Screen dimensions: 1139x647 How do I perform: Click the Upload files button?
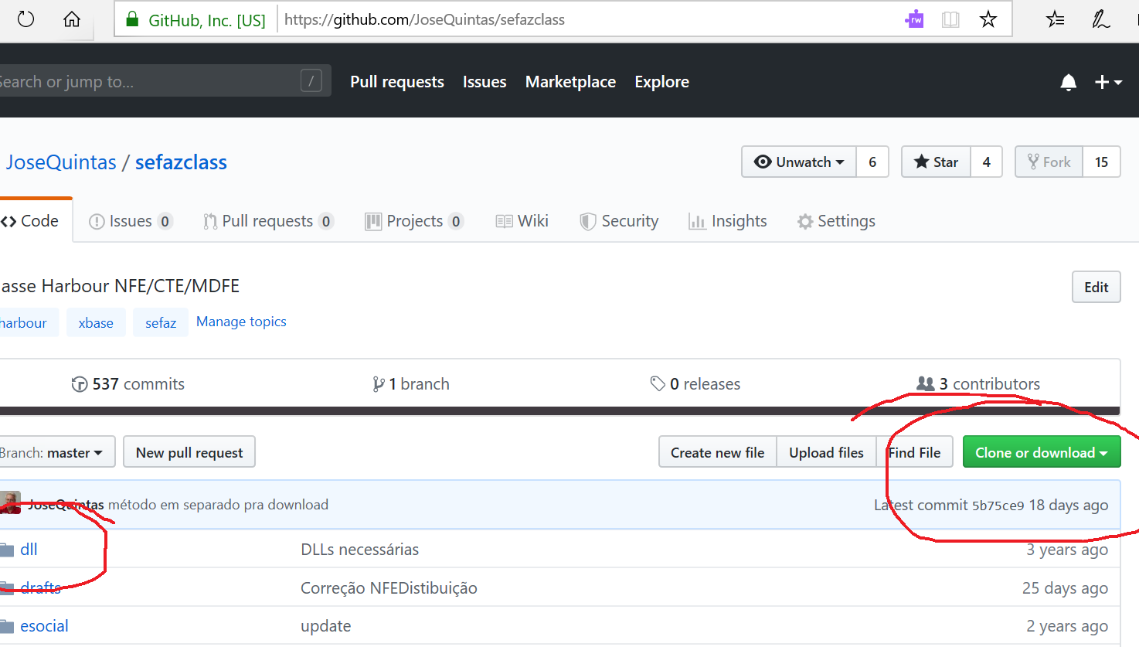[x=825, y=453]
